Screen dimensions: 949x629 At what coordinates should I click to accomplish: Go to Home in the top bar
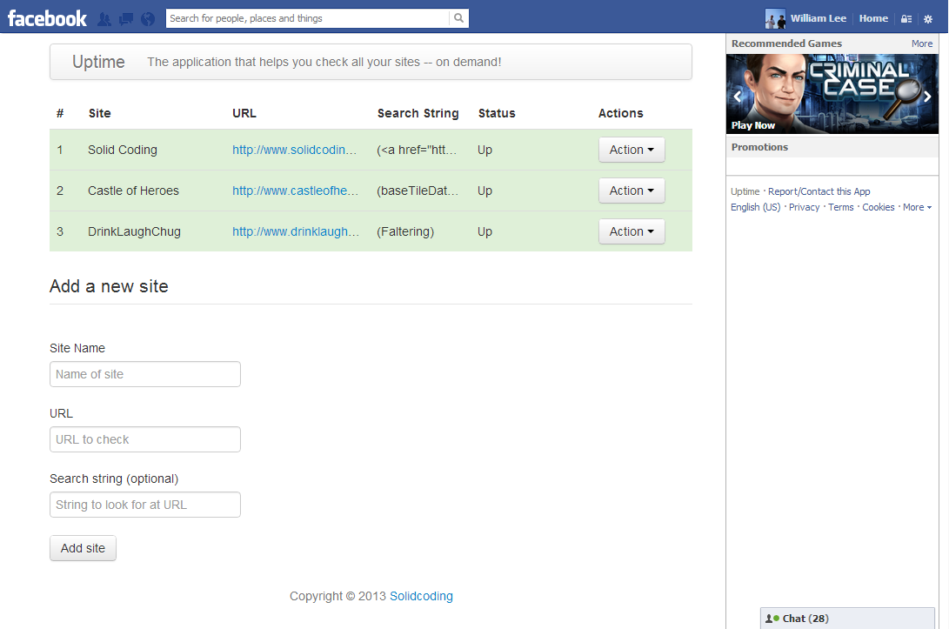tap(873, 18)
